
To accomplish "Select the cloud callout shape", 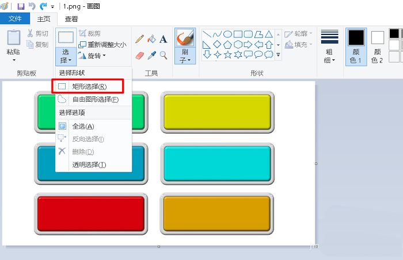I will click(x=269, y=55).
